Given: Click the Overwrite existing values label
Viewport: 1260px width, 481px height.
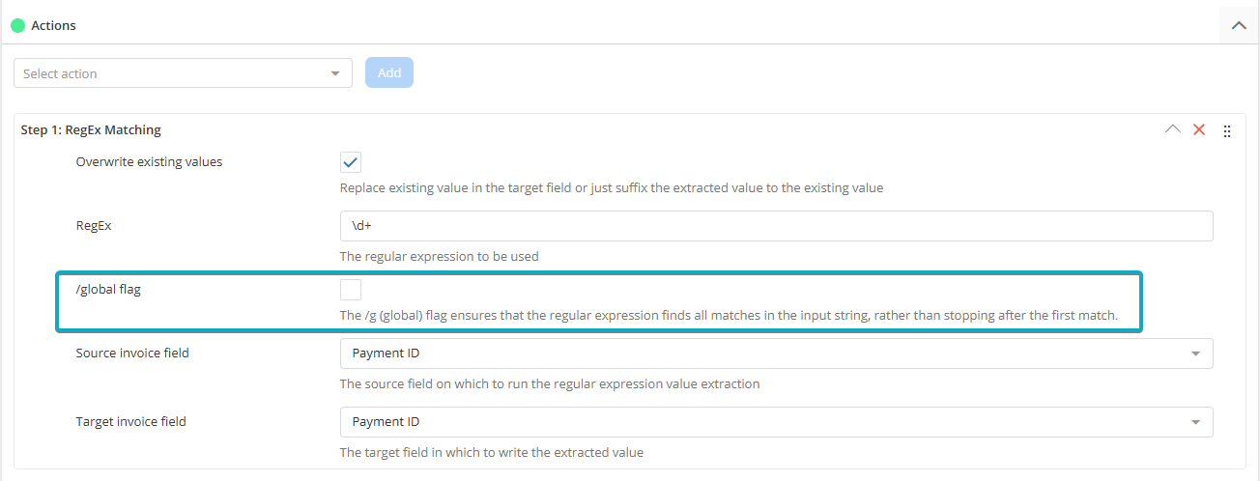Looking at the screenshot, I should click(x=149, y=162).
